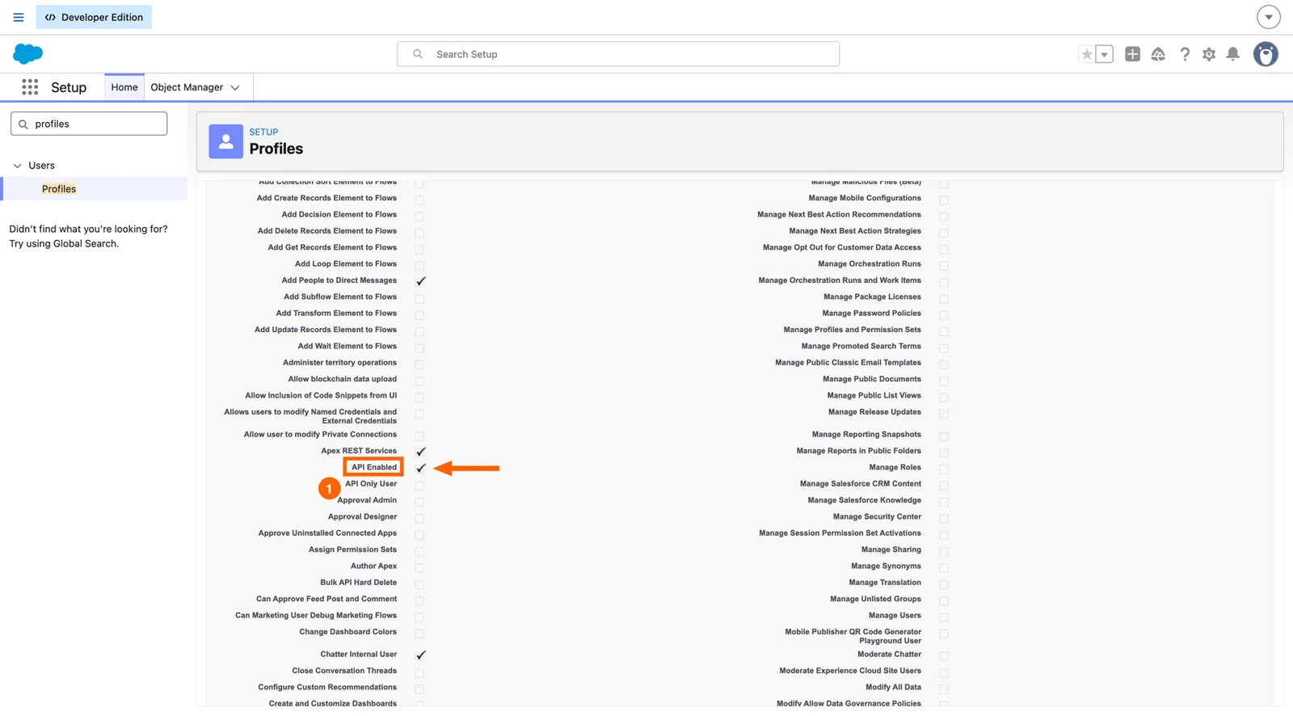Expand the Object Manager tab chevron
This screenshot has width=1293, height=716.
(235, 88)
